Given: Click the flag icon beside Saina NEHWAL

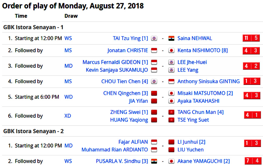Looking at the screenshot, I should (x=171, y=38).
